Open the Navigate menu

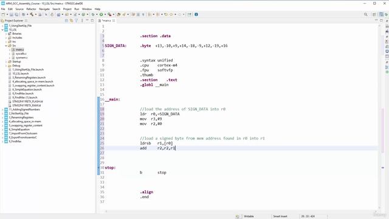coord(44,9)
